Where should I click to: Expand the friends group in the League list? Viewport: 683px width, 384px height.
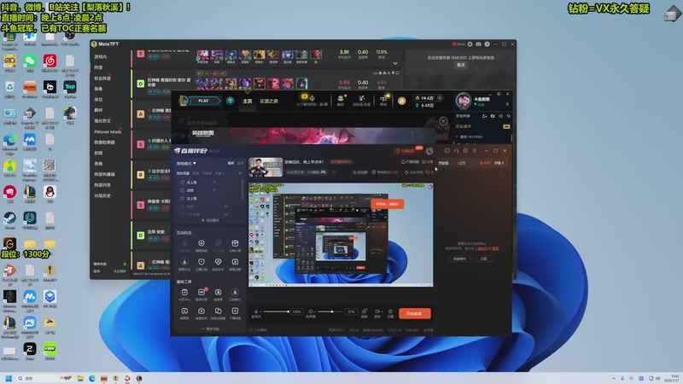pyautogui.click(x=458, y=137)
